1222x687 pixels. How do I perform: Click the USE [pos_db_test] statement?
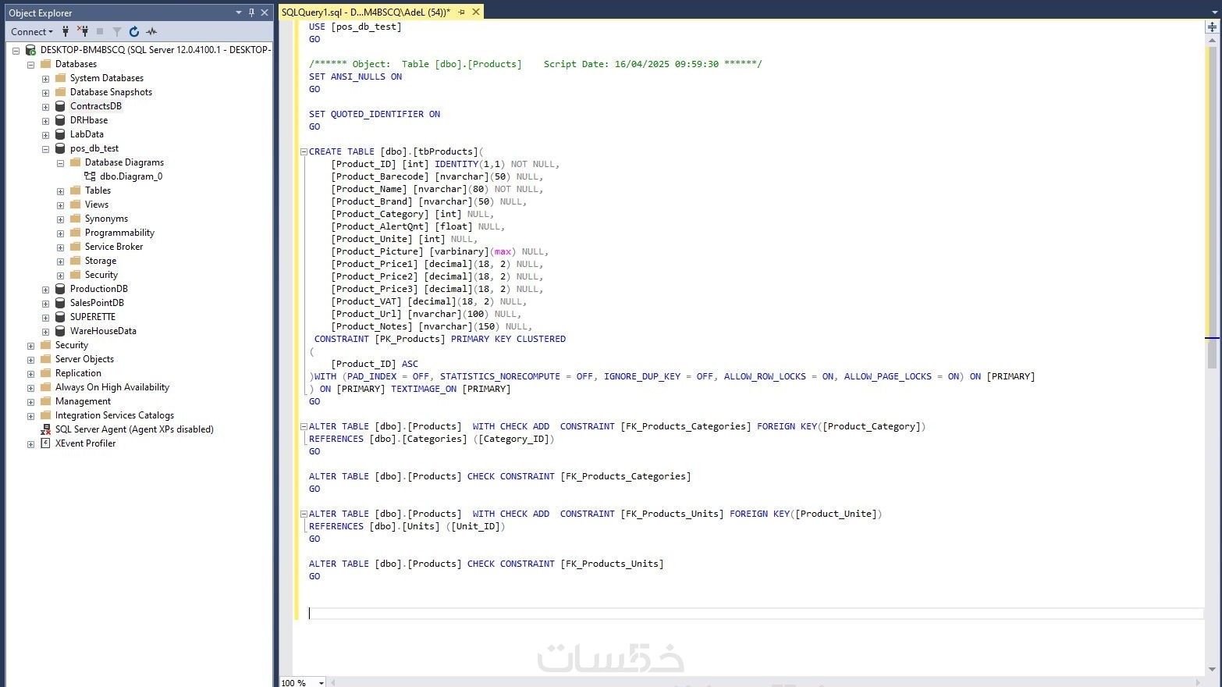coord(355,27)
